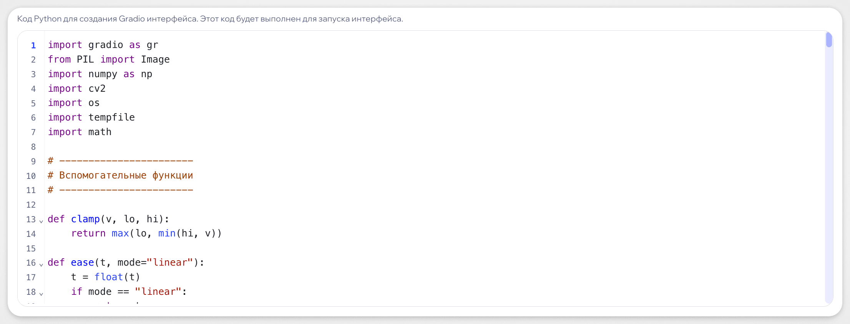Click the 'def clamp(v, lo, hi):' line
This screenshot has width=850, height=324.
coord(108,219)
